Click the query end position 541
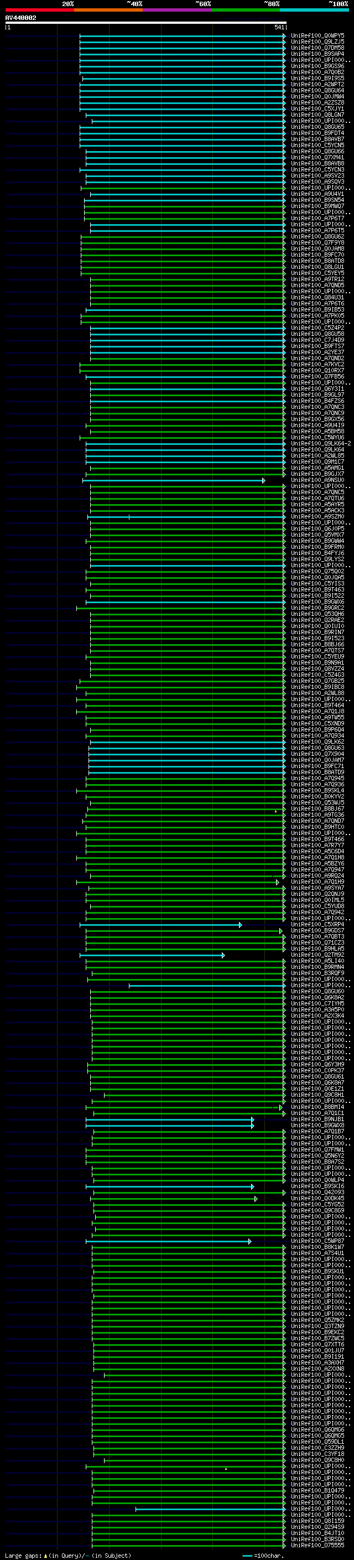 pos(279,27)
